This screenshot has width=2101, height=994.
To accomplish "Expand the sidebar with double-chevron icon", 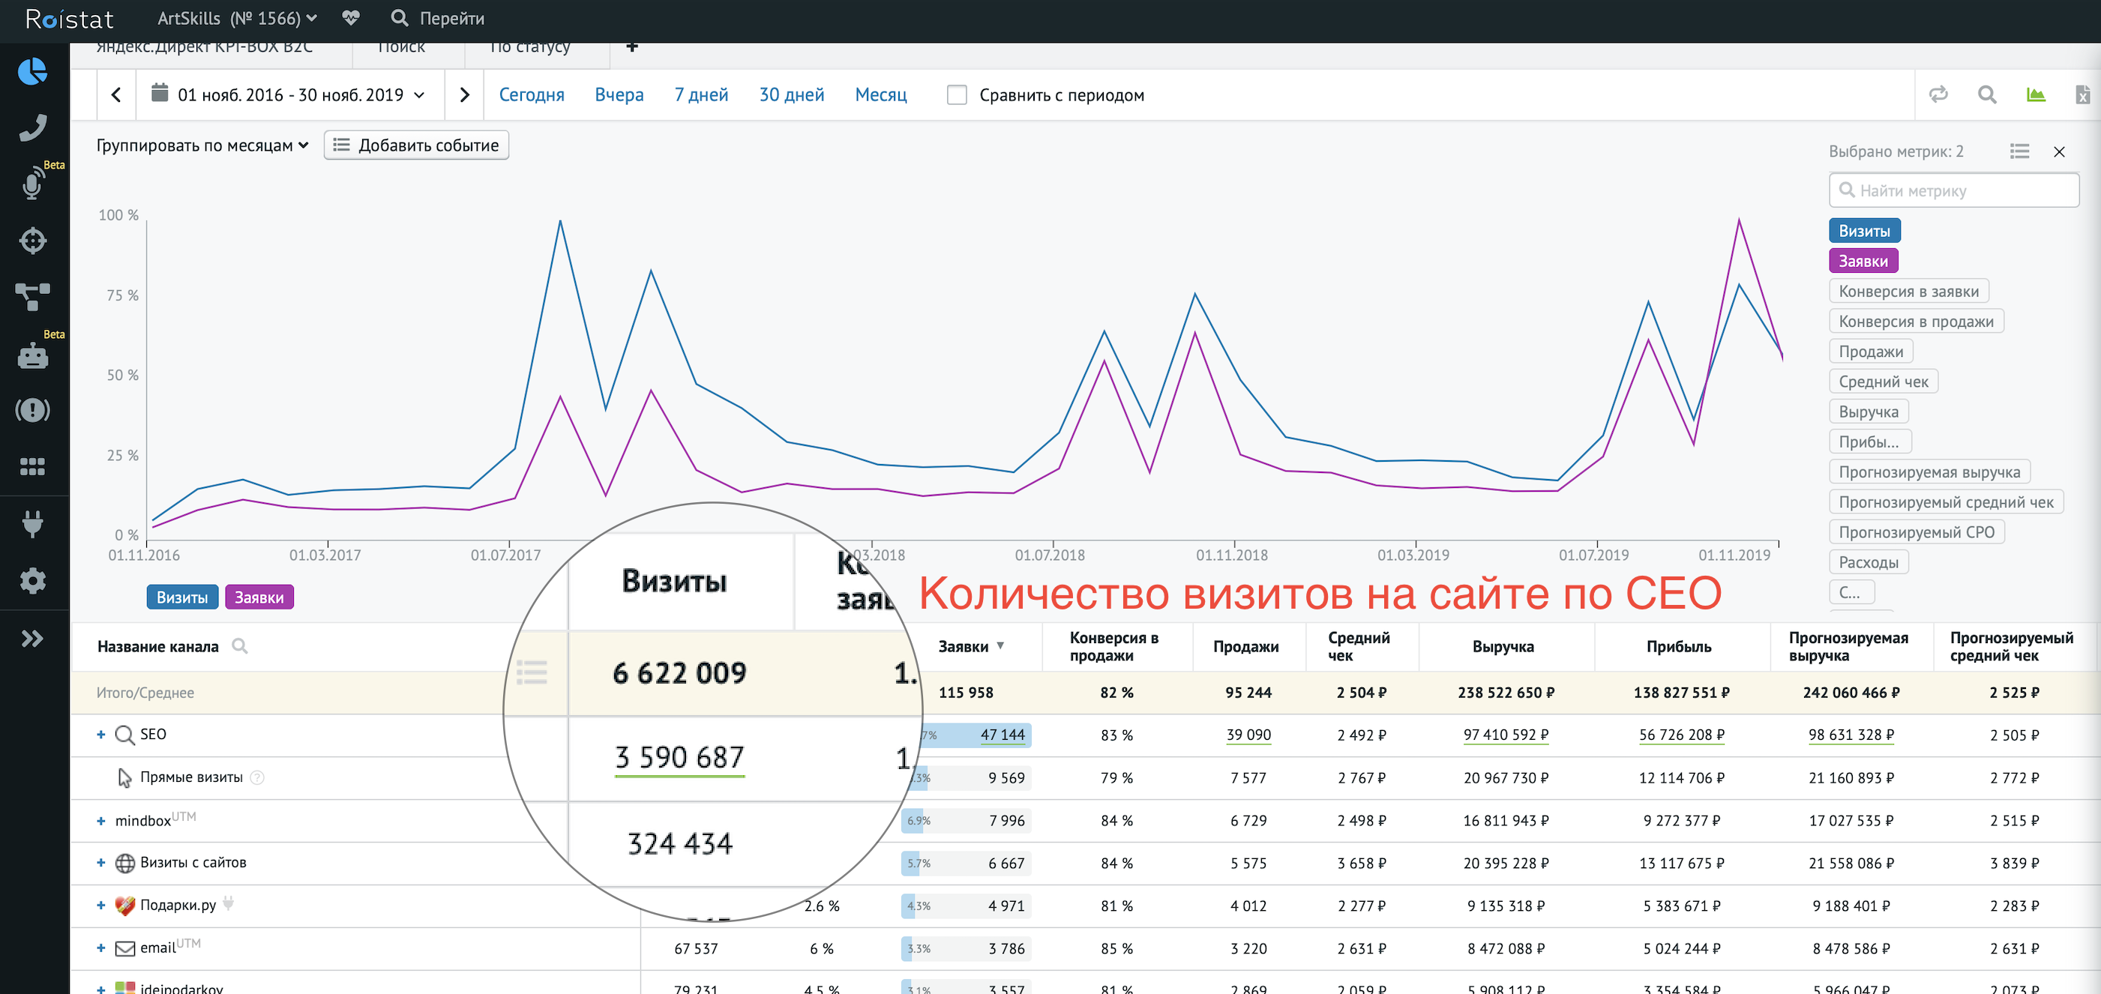I will pos(33,639).
